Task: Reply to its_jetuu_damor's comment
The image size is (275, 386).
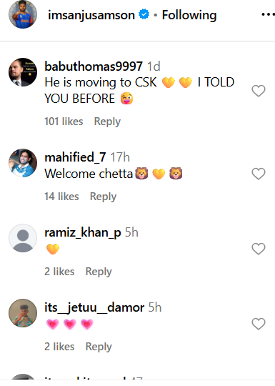Action: tap(99, 347)
